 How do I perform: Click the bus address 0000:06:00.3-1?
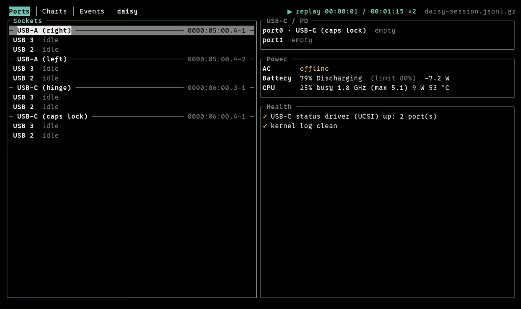point(217,88)
